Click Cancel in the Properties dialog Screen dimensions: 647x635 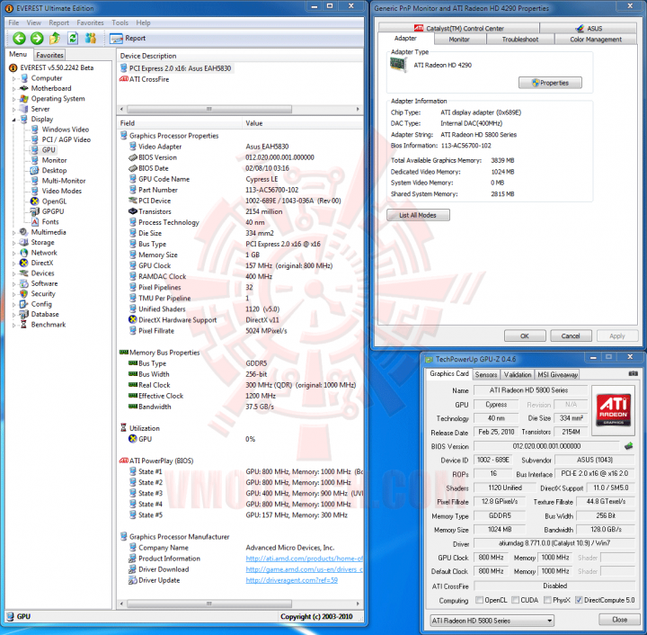coord(571,335)
